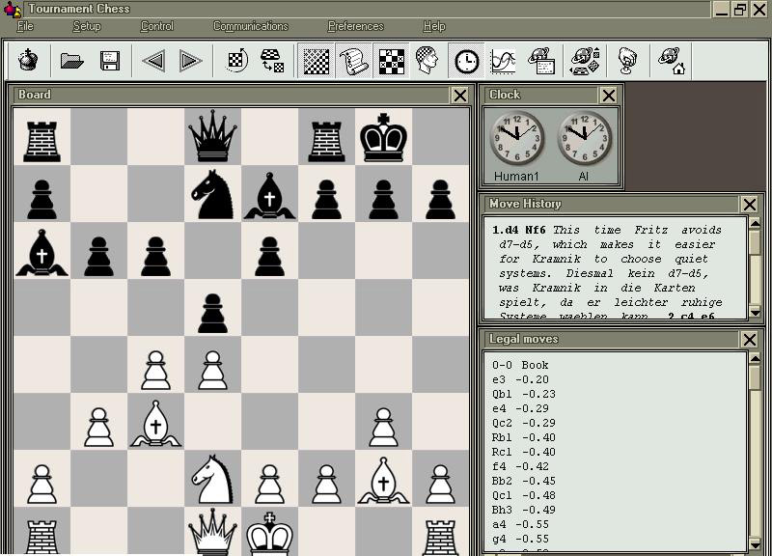
Task: Toggle the move history scroll button
Action: point(353,61)
